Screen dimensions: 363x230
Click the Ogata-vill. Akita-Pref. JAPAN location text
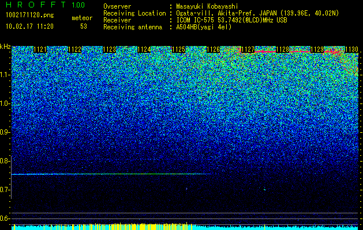click(x=257, y=13)
